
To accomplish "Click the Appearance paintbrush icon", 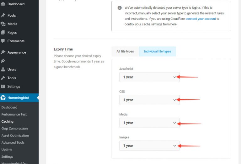I will [x=3, y=52].
